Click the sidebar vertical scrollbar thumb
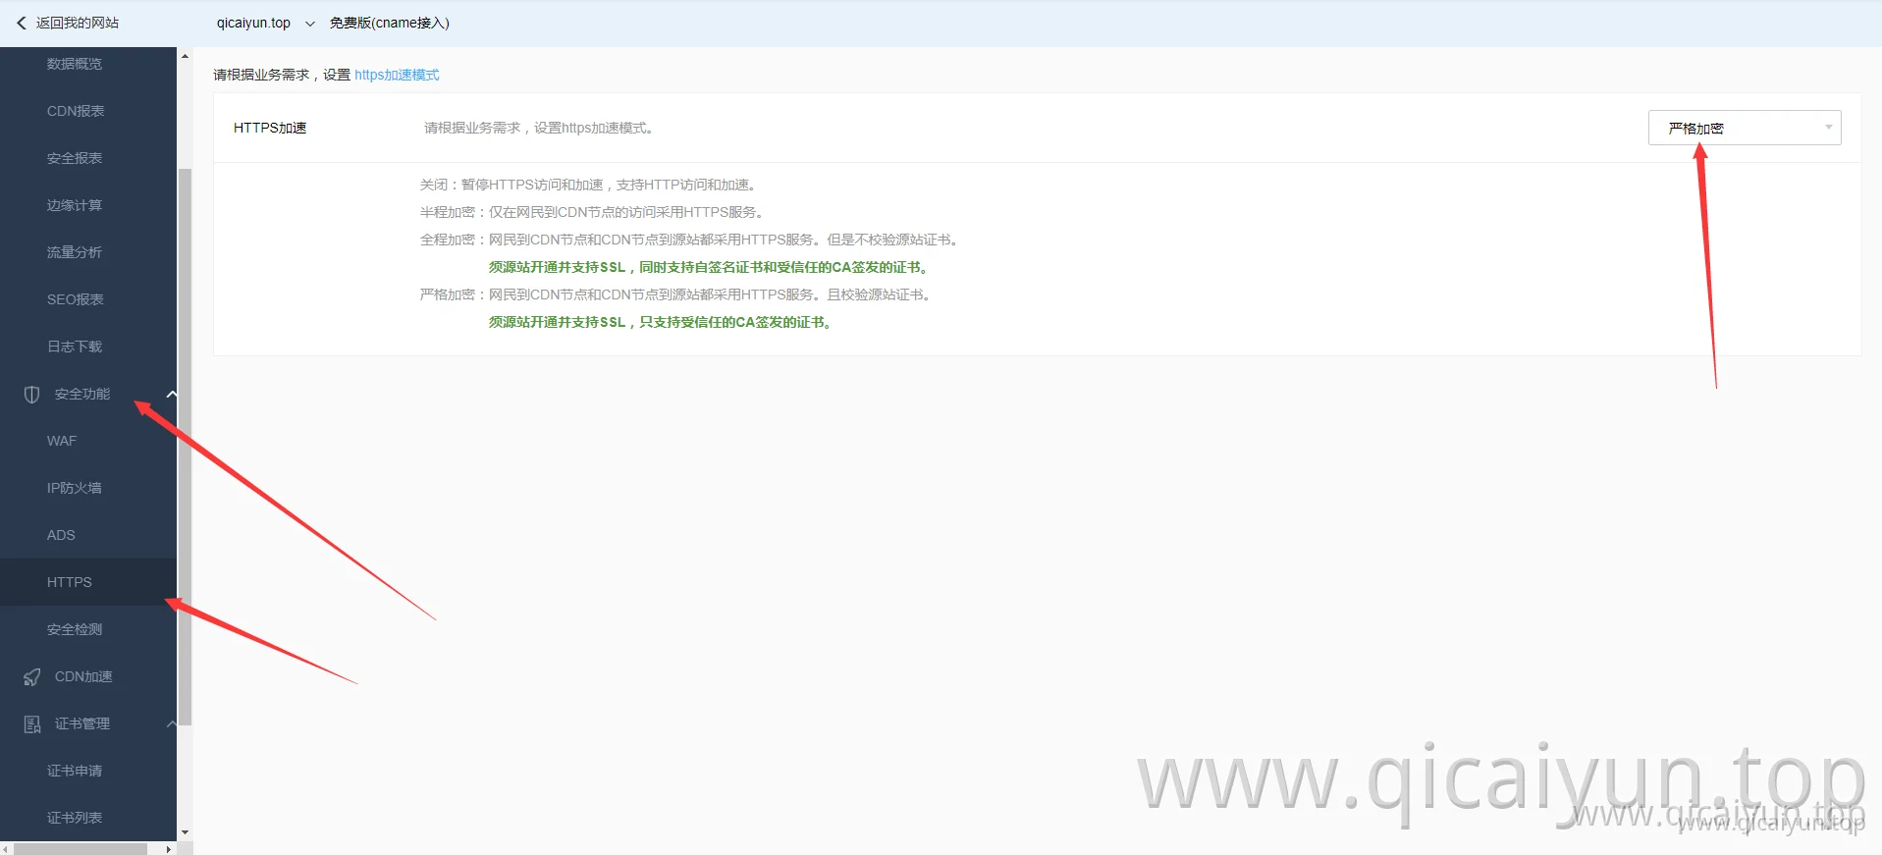This screenshot has height=855, width=1882. 185,447
